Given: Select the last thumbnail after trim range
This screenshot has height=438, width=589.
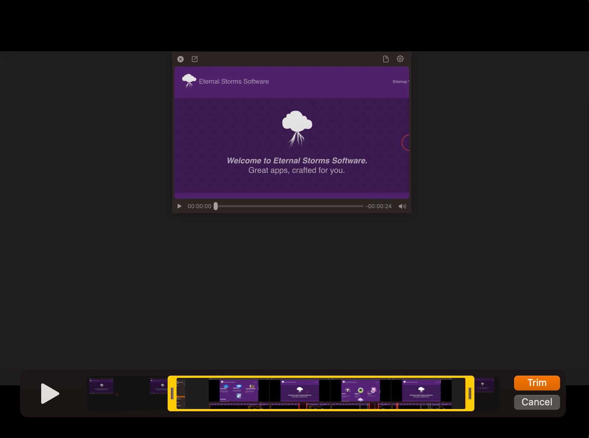Looking at the screenshot, I should 484,385.
